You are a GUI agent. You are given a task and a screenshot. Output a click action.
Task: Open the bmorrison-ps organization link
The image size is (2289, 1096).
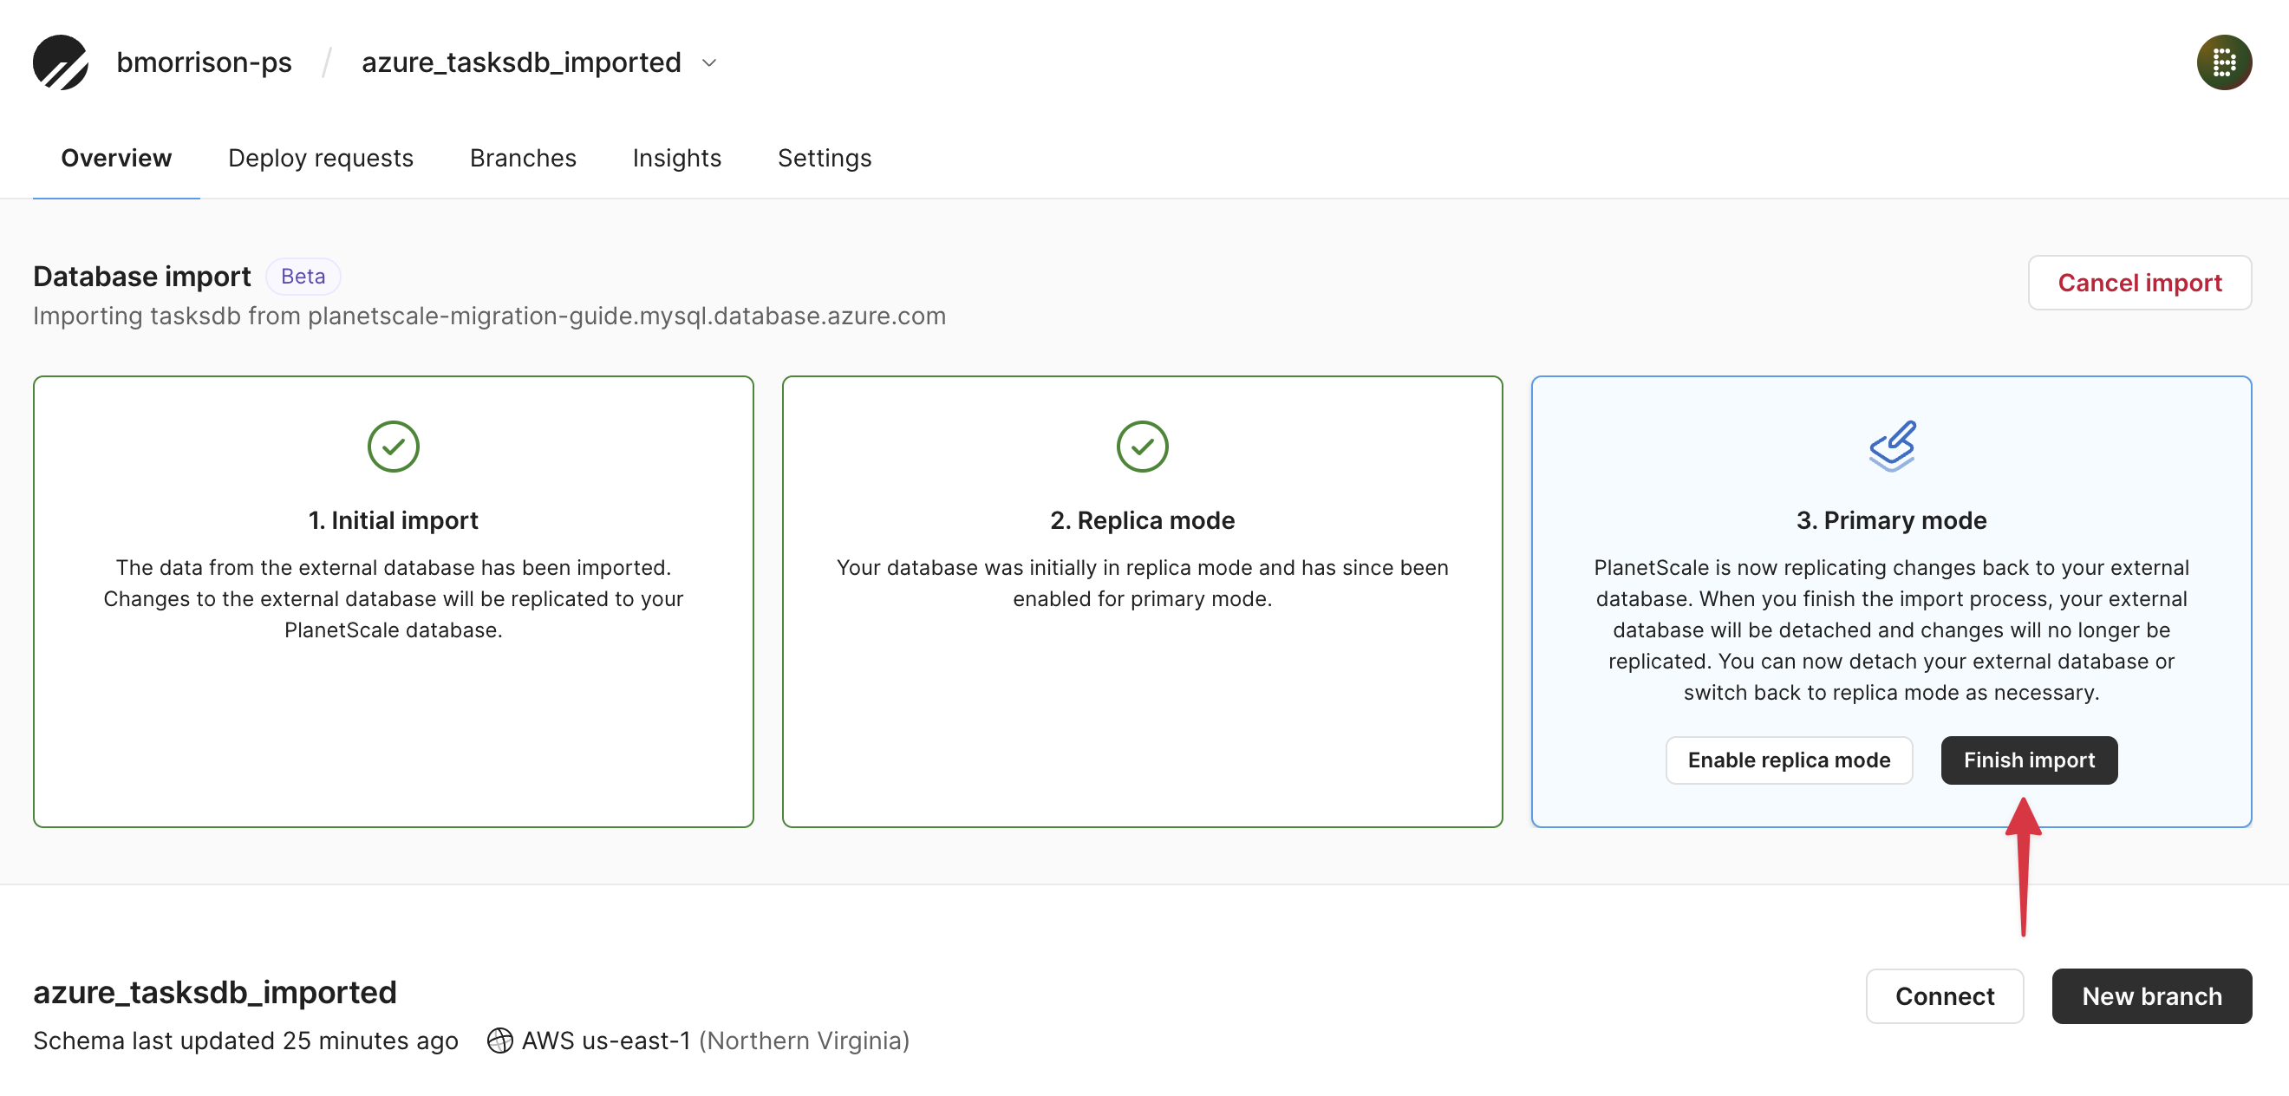pos(204,62)
